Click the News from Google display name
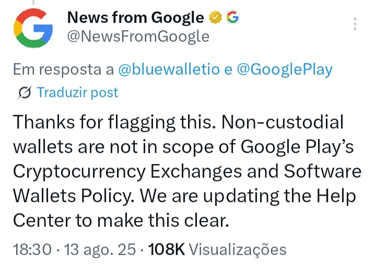Viewport: 376px width, 264px height. [136, 18]
